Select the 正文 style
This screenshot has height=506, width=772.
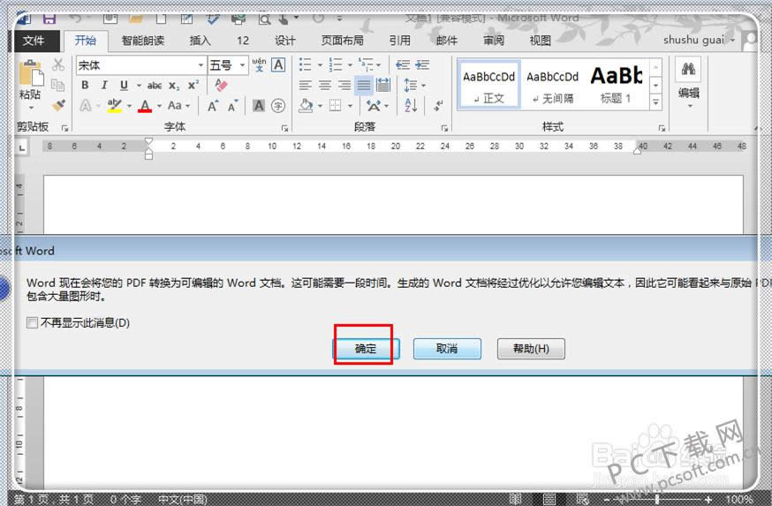(488, 85)
